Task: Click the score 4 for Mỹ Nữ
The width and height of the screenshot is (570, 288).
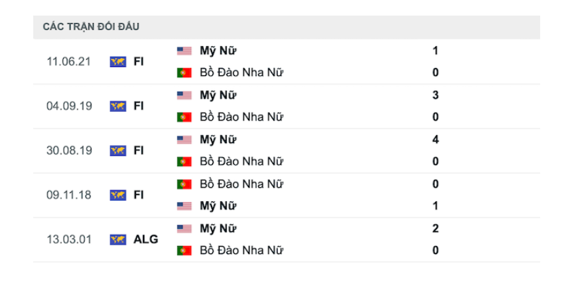Action: [435, 140]
